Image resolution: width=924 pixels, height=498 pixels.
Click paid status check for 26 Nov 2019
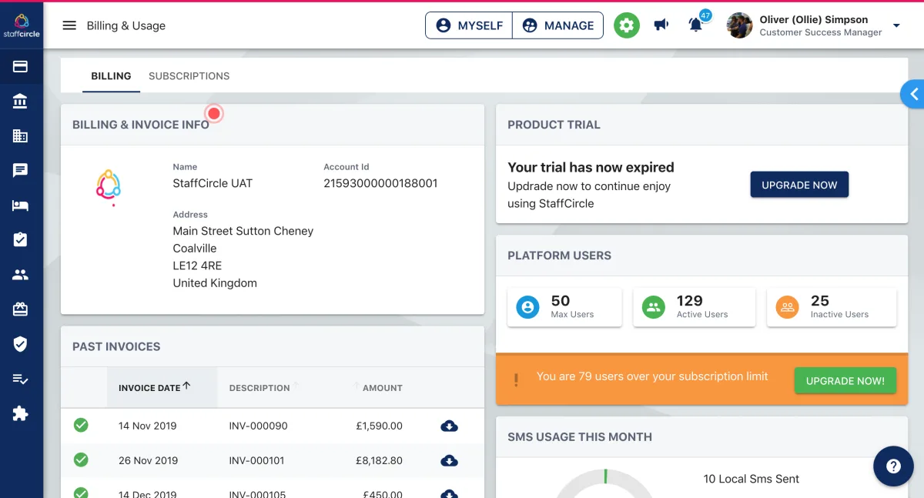coord(81,460)
